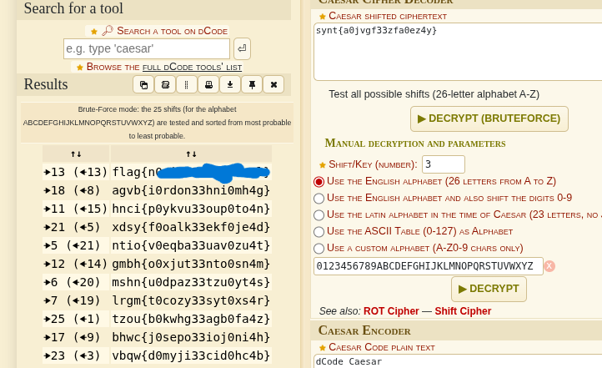The width and height of the screenshot is (602, 368).
Task: Pin the results using the pushpin icon
Action: tap(252, 84)
